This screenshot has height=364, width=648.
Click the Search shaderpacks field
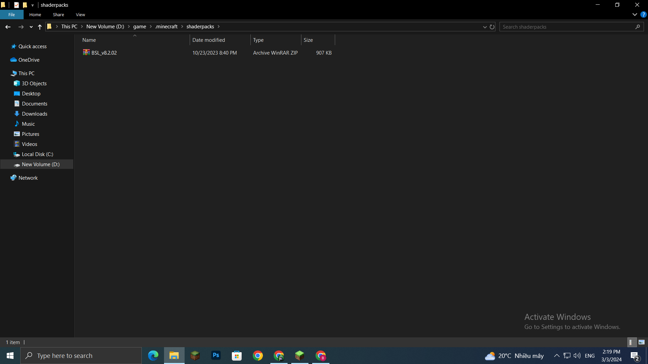pos(567,27)
